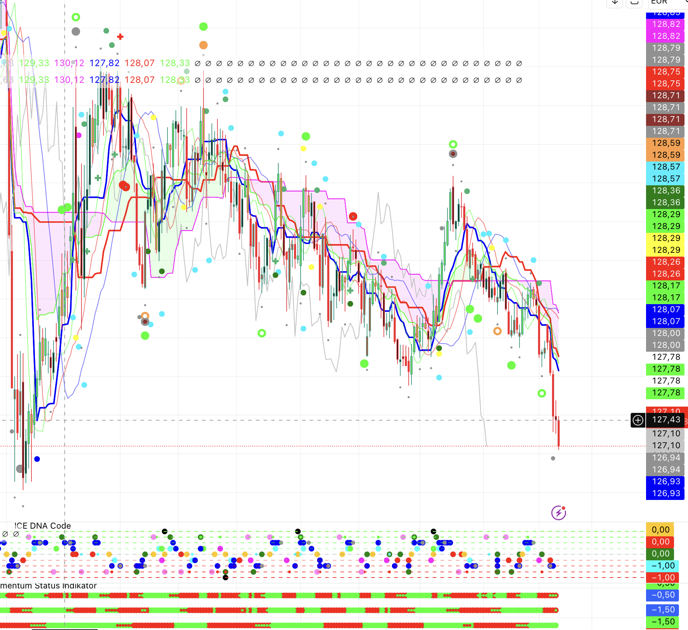Click the bracket icon button next to the down arrow
Image resolution: width=688 pixels, height=630 pixels.
click(x=634, y=2)
